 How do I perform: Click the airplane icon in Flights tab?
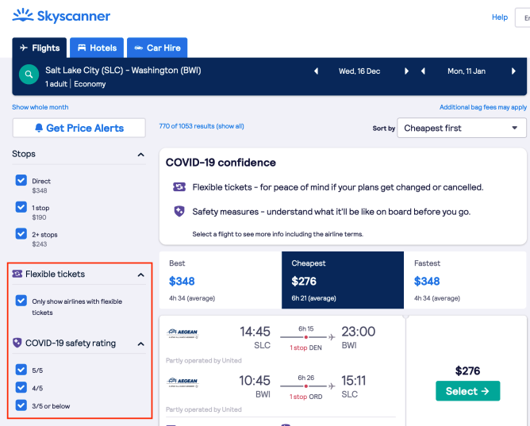24,48
